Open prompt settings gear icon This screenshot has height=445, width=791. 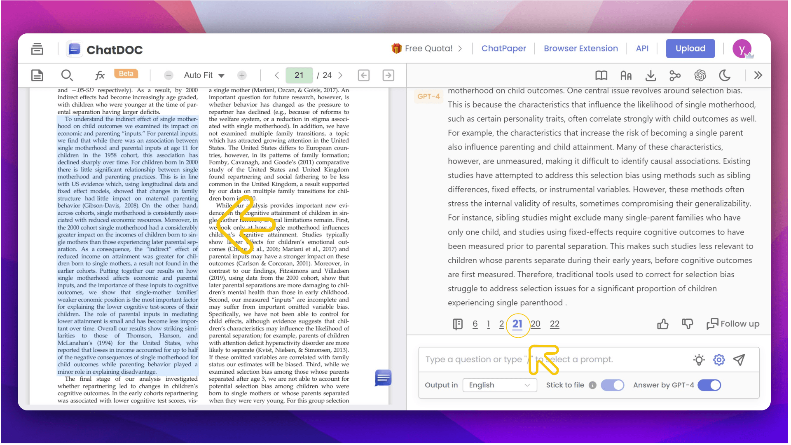pyautogui.click(x=719, y=360)
